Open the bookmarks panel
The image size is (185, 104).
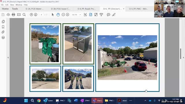[x=3, y=27]
